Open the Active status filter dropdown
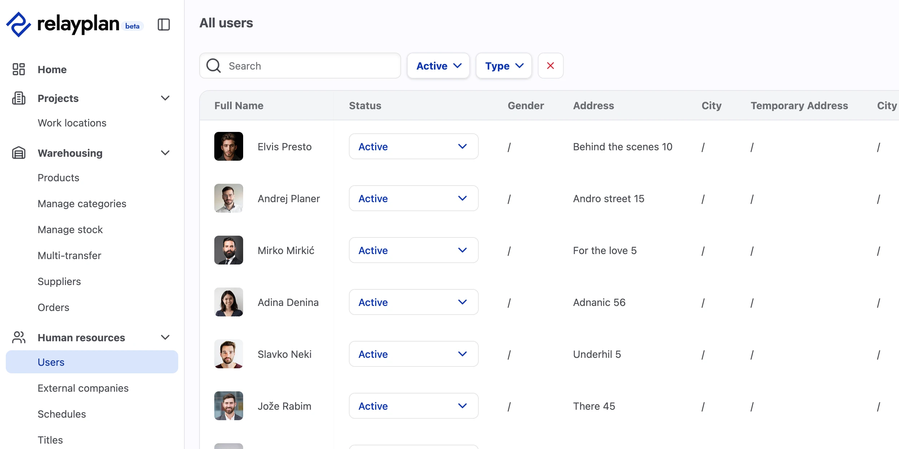The height and width of the screenshot is (449, 899). click(438, 66)
